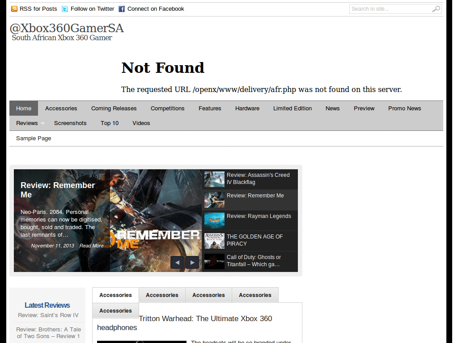
Task: Open Top 10 menu item
Action: [110, 123]
